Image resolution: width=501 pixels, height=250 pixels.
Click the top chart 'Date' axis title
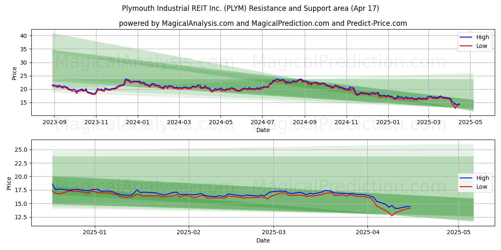coord(263,130)
